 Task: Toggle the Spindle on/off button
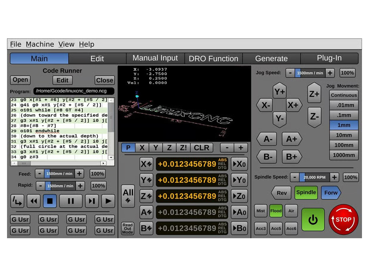coord(306,192)
